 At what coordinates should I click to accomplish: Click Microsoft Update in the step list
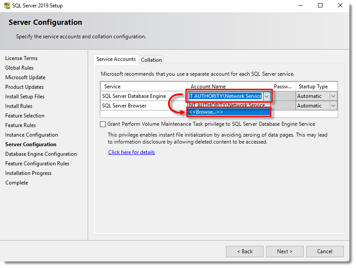click(x=25, y=77)
